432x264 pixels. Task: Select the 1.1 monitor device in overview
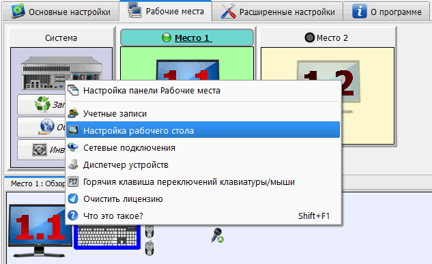point(40,231)
